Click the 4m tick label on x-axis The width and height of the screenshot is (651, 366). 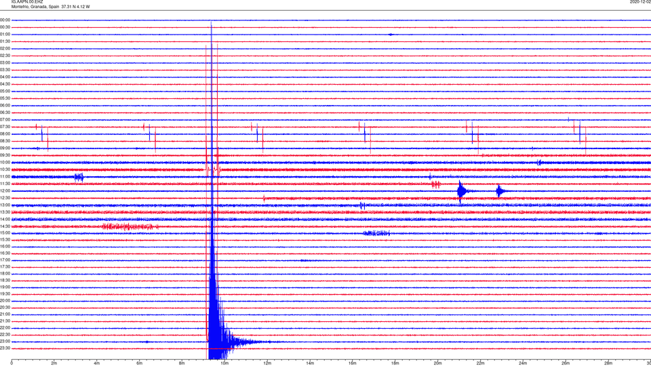(97, 363)
